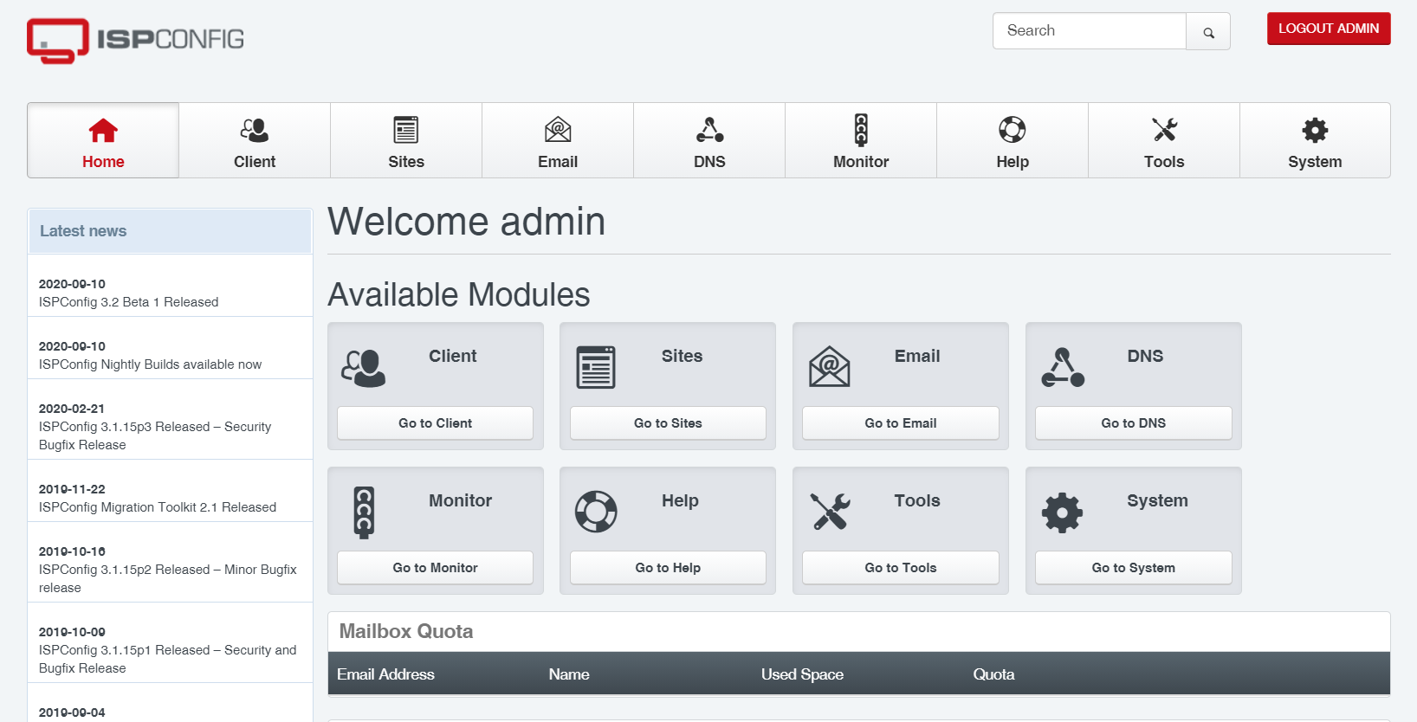
Task: Open the Monitor tab label
Action: coord(861,162)
